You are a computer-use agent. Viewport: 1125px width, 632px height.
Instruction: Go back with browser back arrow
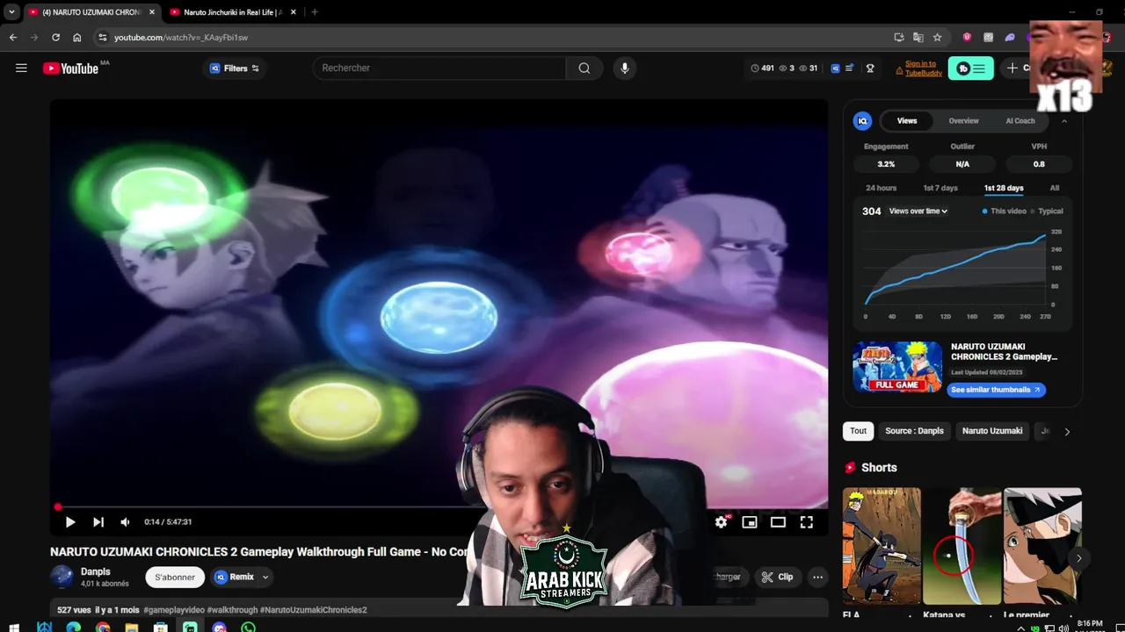[x=12, y=37]
